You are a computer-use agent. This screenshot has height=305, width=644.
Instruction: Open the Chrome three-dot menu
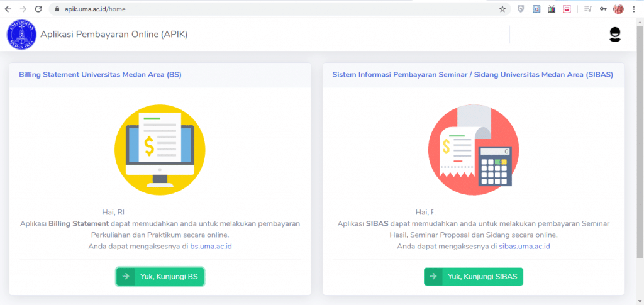pos(634,9)
